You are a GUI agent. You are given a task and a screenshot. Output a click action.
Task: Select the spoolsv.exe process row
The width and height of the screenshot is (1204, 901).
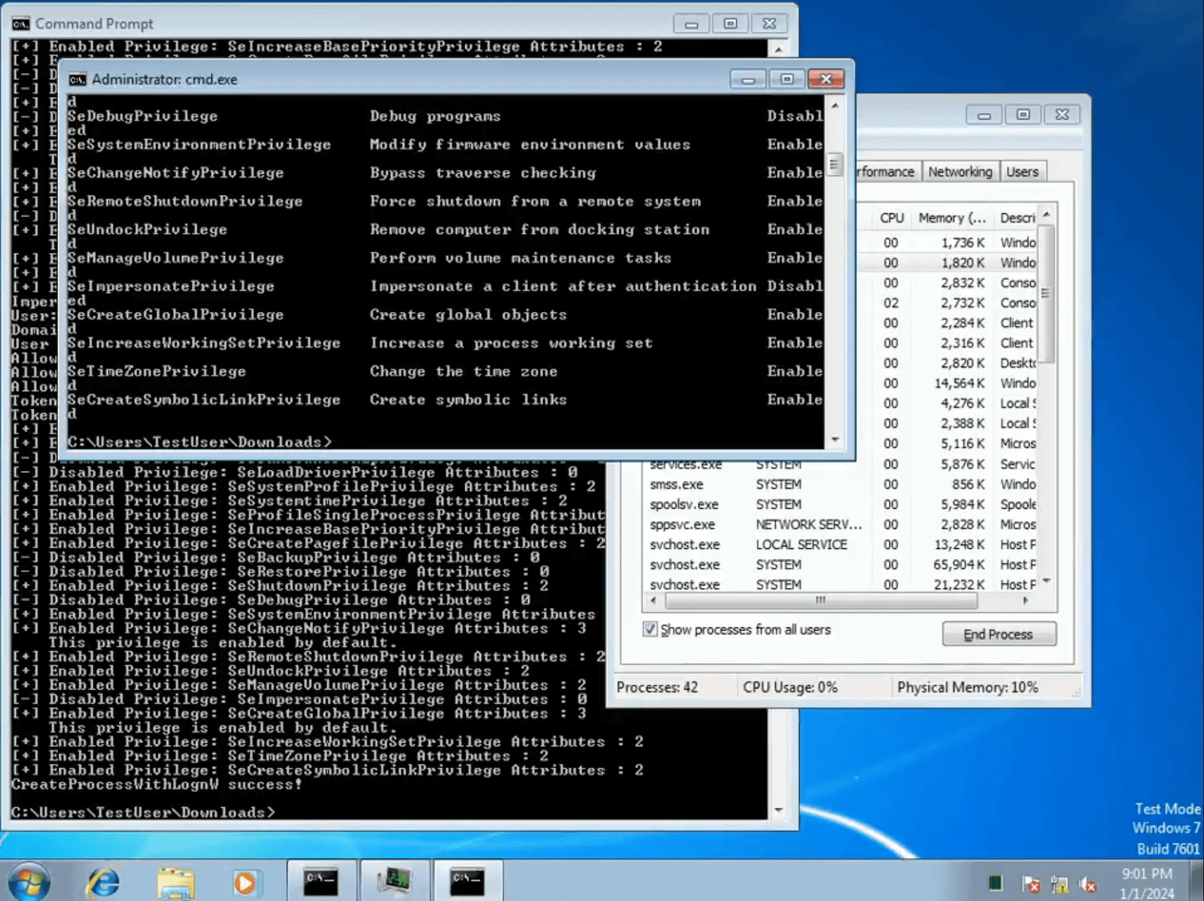tap(840, 504)
